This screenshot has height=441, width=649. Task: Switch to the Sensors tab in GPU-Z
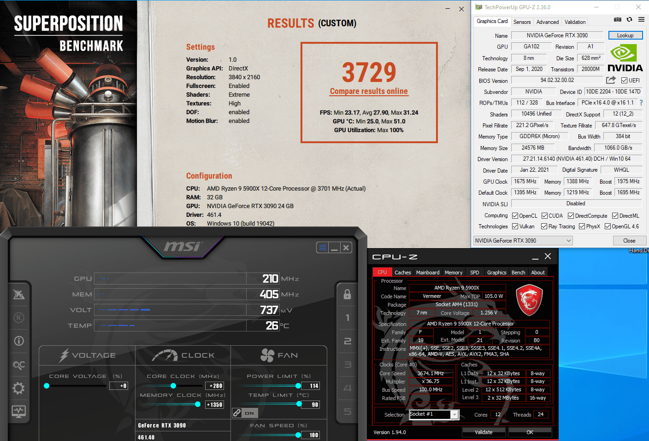[x=522, y=22]
